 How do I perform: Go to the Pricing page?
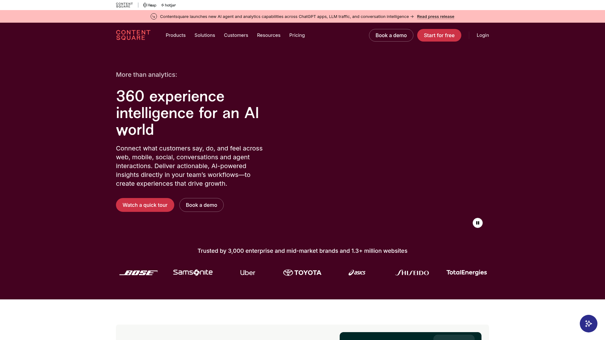[x=297, y=35]
